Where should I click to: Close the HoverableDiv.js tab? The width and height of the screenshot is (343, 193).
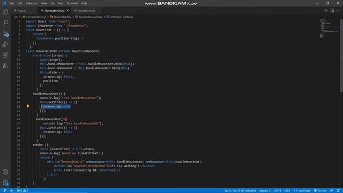click(x=68, y=11)
